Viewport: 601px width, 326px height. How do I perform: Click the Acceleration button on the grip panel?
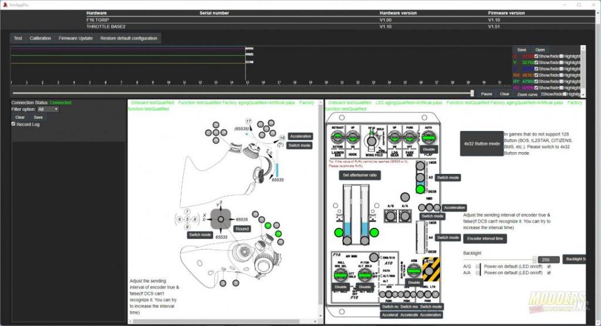tap(300, 136)
